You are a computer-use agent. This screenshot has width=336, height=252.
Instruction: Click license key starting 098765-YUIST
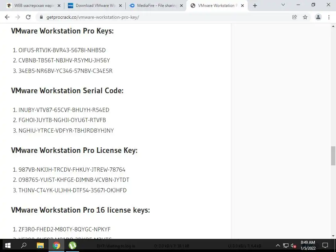pyautogui.click(x=74, y=180)
